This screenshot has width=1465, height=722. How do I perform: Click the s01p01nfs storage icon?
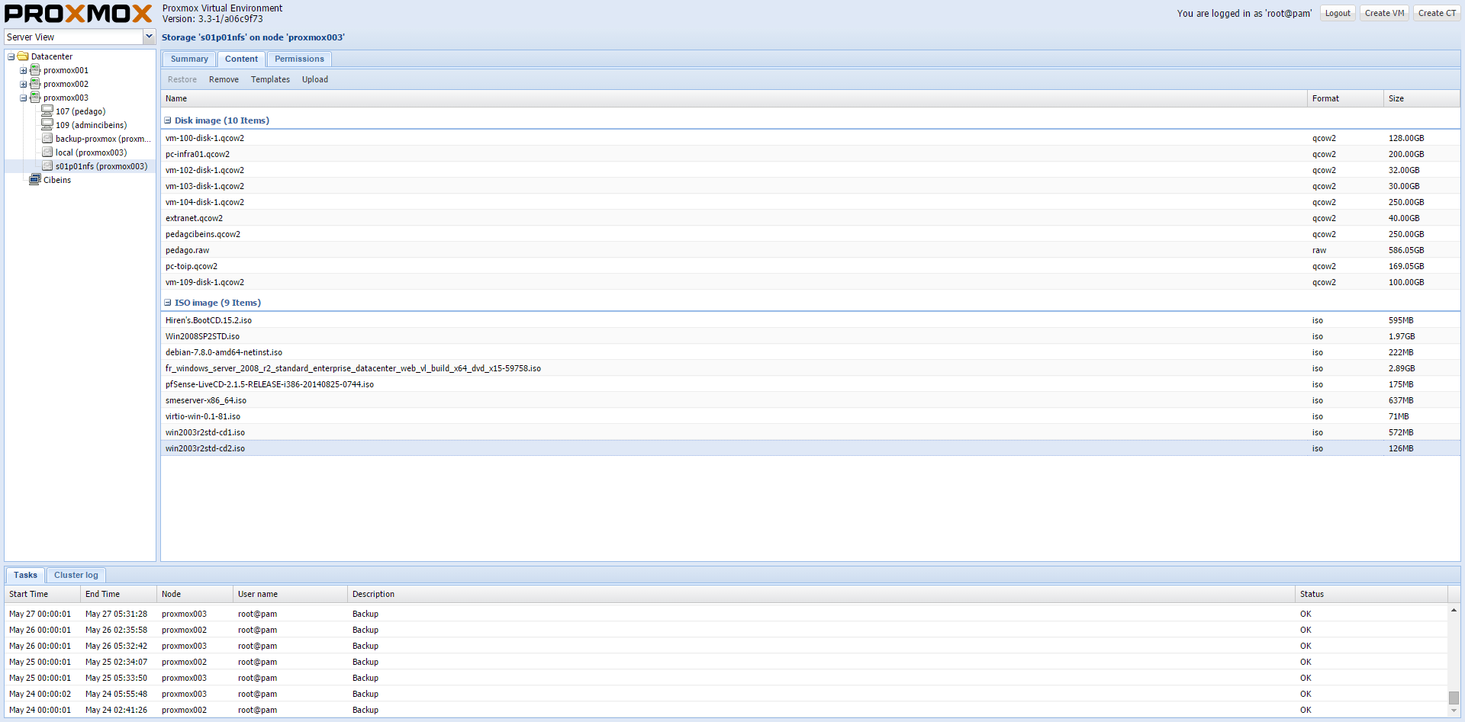click(x=47, y=166)
